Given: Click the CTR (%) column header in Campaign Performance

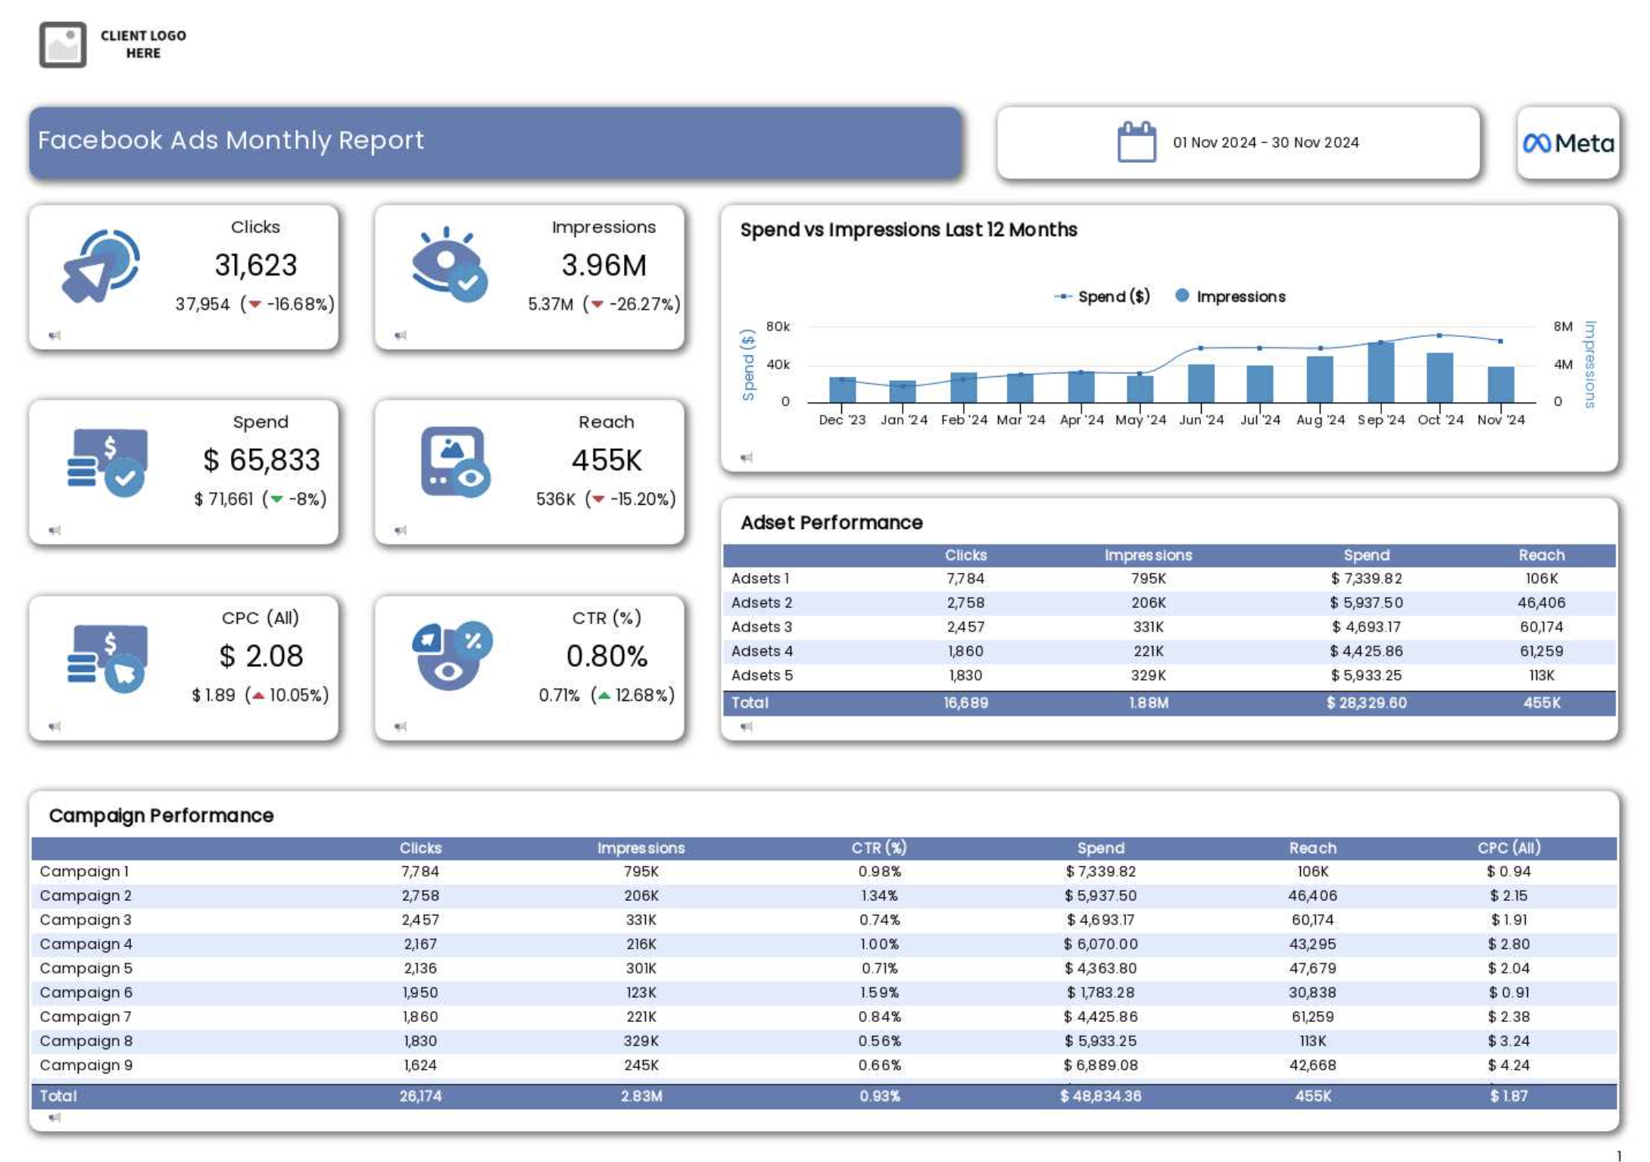Looking at the screenshot, I should point(878,848).
